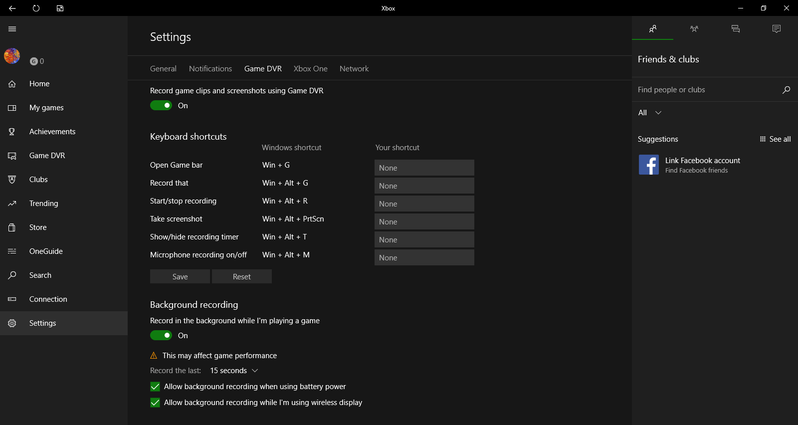Viewport: 798px width, 425px height.
Task: Click the Trending arrow icon
Action: (x=12, y=204)
